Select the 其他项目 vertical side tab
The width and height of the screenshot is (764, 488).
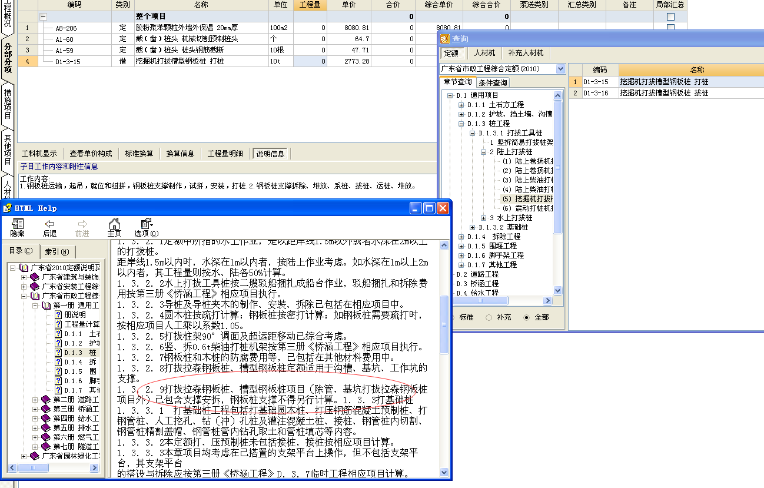click(x=8, y=150)
